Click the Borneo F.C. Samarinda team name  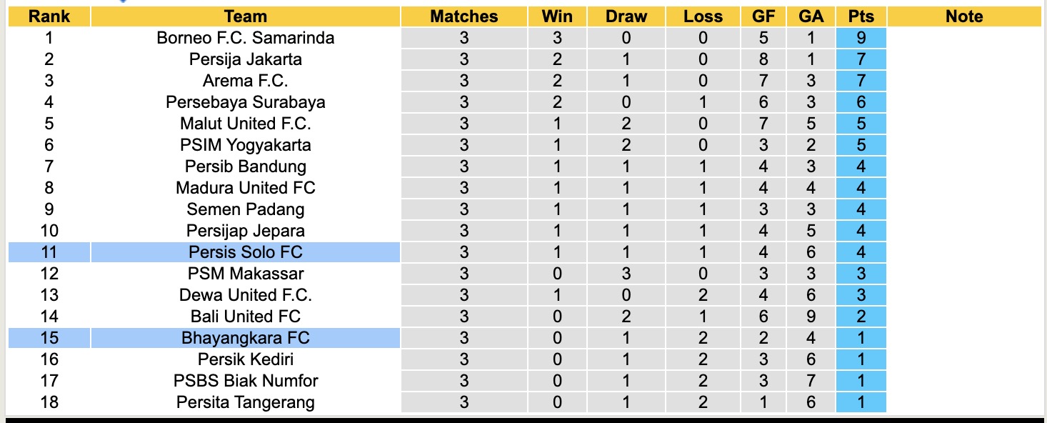click(245, 38)
